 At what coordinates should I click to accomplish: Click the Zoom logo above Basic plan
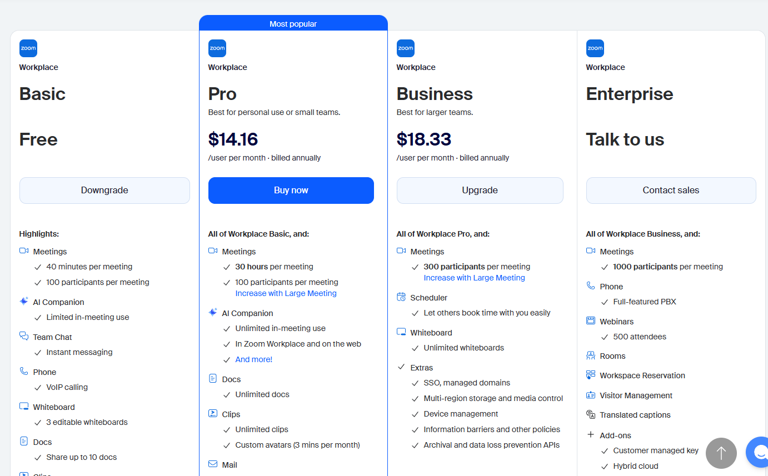coord(28,48)
